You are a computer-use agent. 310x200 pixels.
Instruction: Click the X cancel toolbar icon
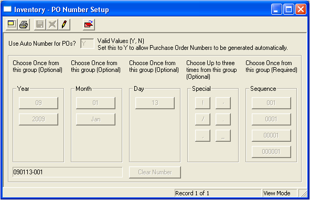point(52,25)
